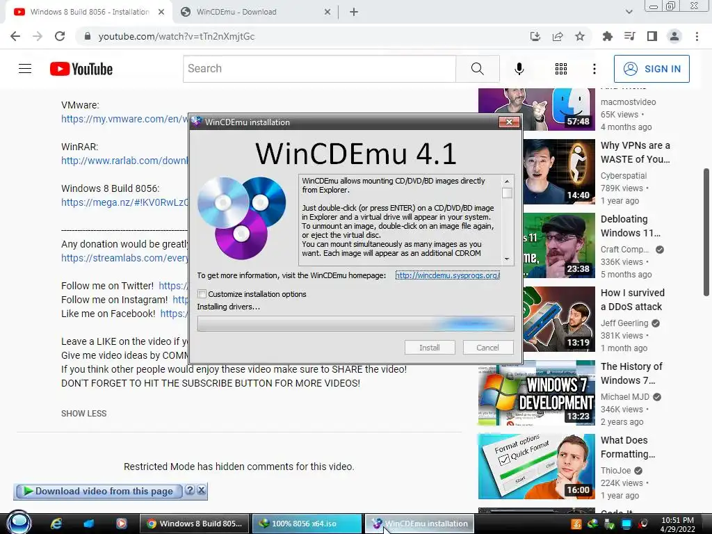Open media player taskbar icon
This screenshot has height=534, width=712.
pyautogui.click(x=121, y=524)
